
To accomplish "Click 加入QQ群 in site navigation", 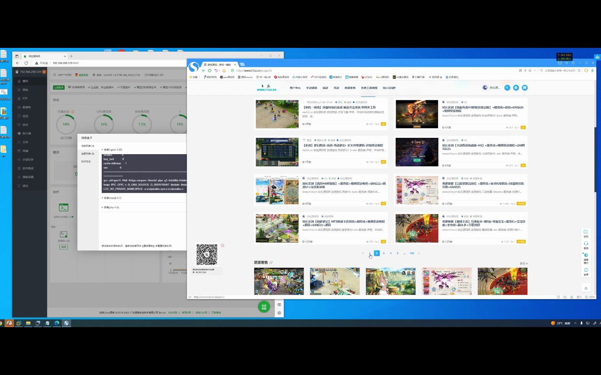I will pos(389,88).
